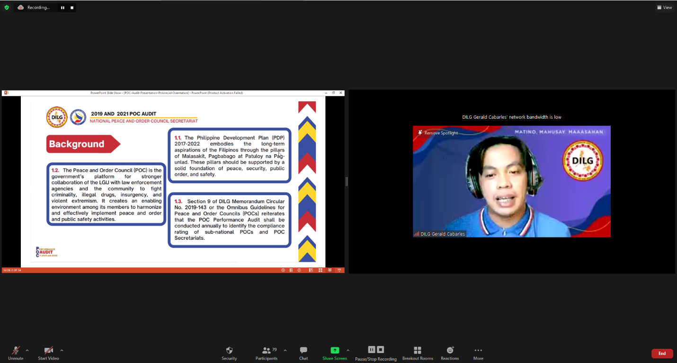Viewport: 677px width, 363px height.
Task: Unmute the microphone
Action: click(x=16, y=353)
